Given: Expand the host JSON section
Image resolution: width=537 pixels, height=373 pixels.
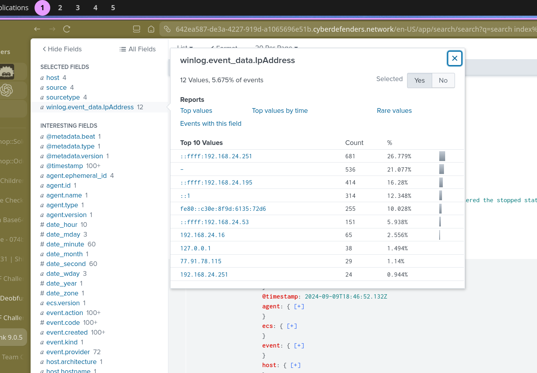Looking at the screenshot, I should click(296, 365).
